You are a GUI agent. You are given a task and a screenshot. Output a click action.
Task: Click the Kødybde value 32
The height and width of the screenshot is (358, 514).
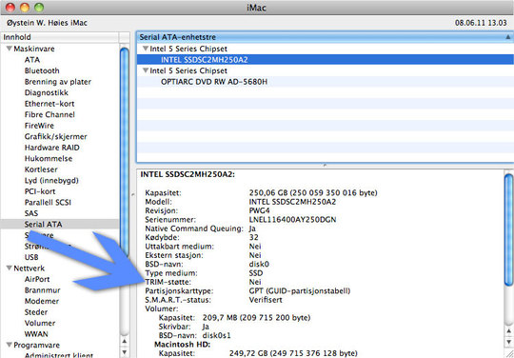point(253,237)
